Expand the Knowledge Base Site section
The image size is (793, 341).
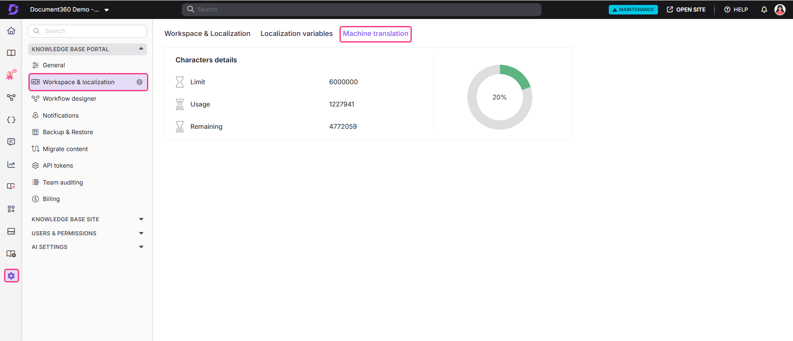141,219
